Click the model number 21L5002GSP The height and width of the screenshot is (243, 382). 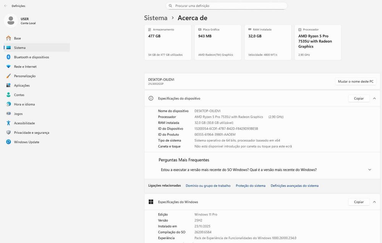156,84
